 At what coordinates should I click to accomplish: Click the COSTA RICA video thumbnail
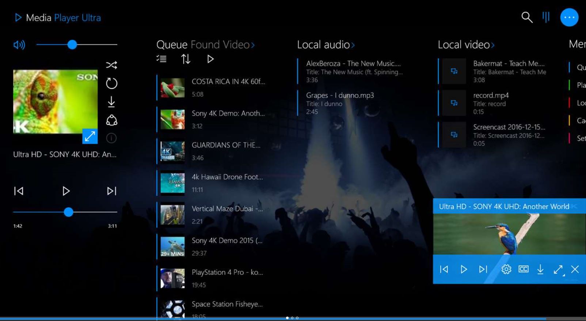tap(172, 87)
